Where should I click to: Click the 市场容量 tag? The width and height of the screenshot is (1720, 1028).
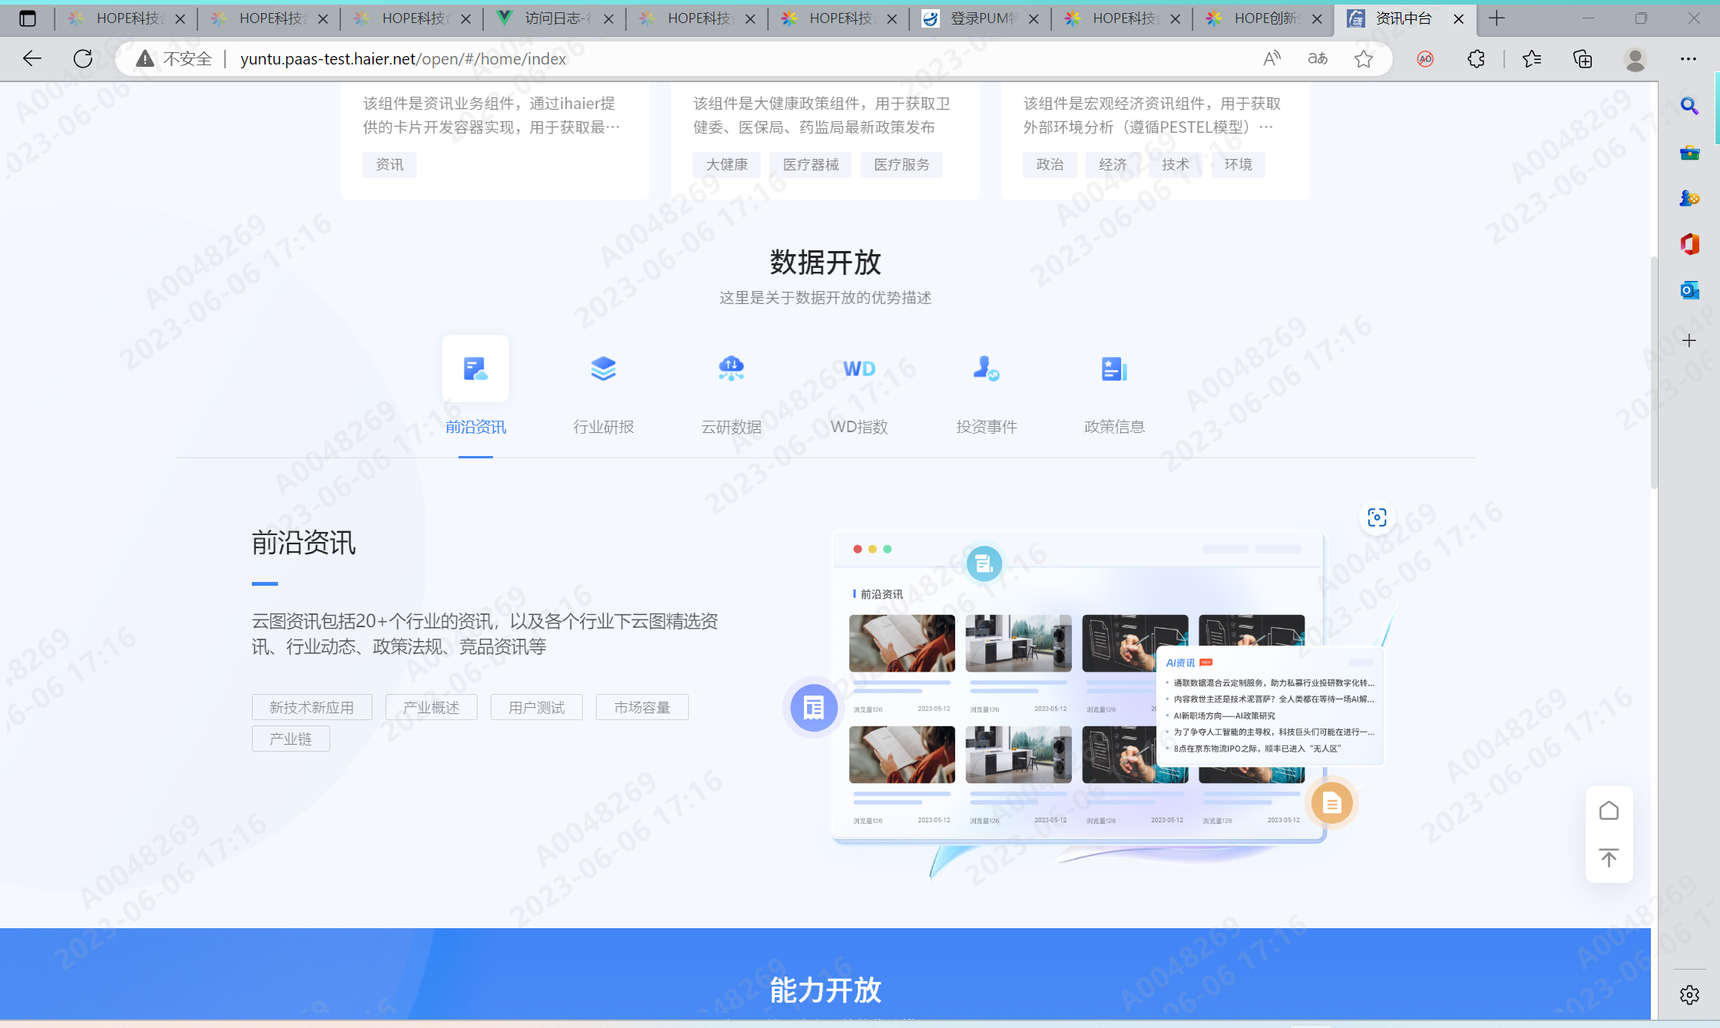[642, 707]
